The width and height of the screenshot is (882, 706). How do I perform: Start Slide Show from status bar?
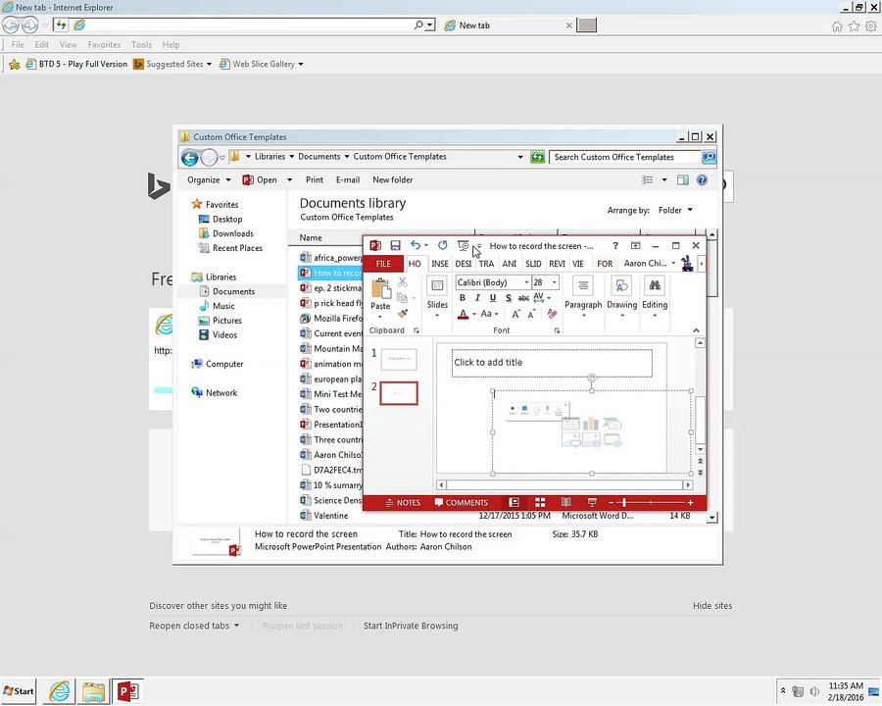pyautogui.click(x=592, y=502)
